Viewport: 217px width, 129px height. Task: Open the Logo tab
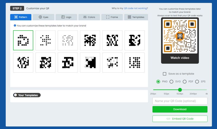pyautogui.click(x=66, y=17)
